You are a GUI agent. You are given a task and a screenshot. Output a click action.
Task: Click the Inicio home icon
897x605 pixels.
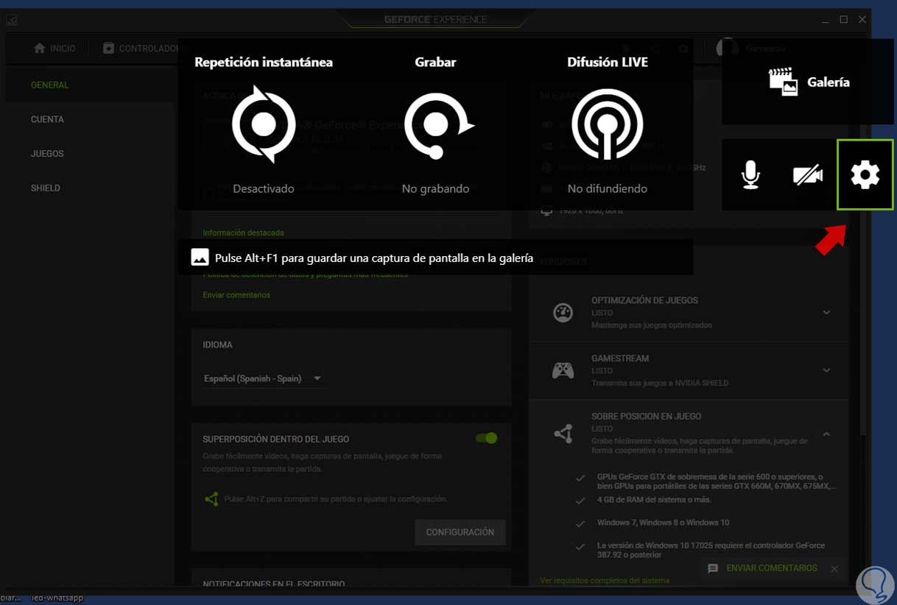click(40, 48)
